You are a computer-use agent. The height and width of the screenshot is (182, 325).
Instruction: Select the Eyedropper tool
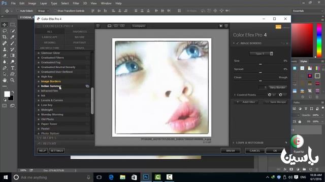coord(12,37)
